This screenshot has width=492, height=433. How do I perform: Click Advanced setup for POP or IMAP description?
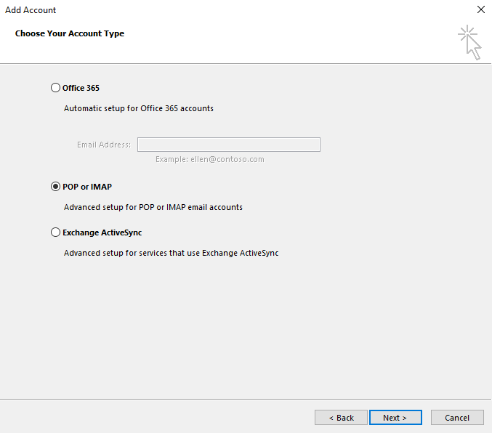(153, 207)
